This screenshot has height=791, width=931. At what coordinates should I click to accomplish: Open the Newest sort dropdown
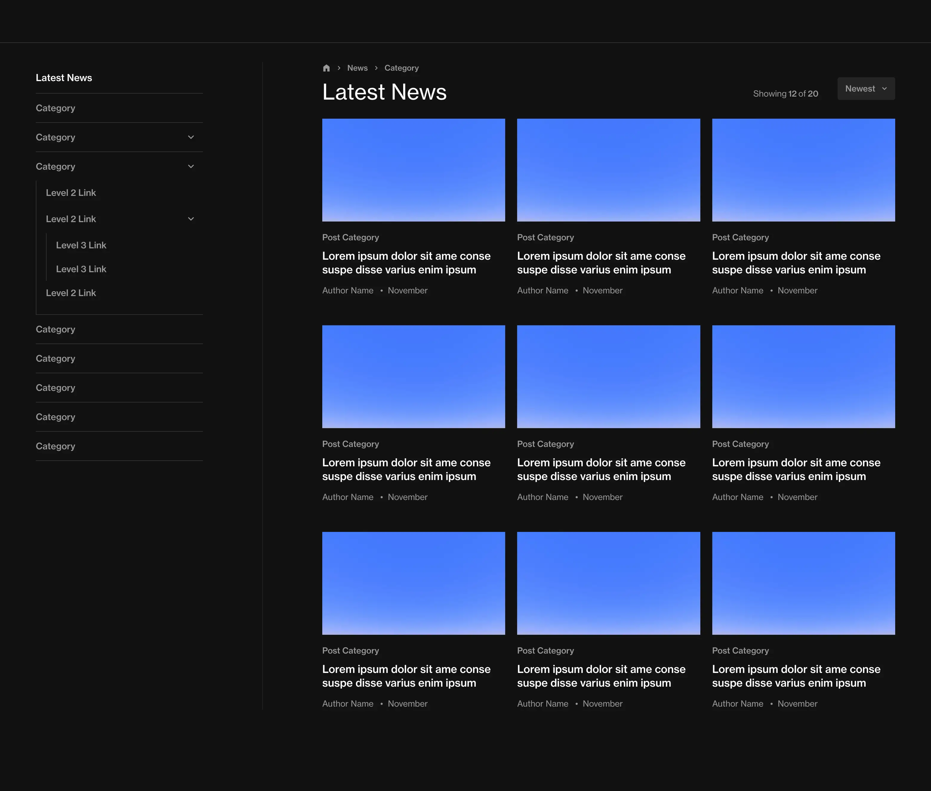tap(866, 89)
